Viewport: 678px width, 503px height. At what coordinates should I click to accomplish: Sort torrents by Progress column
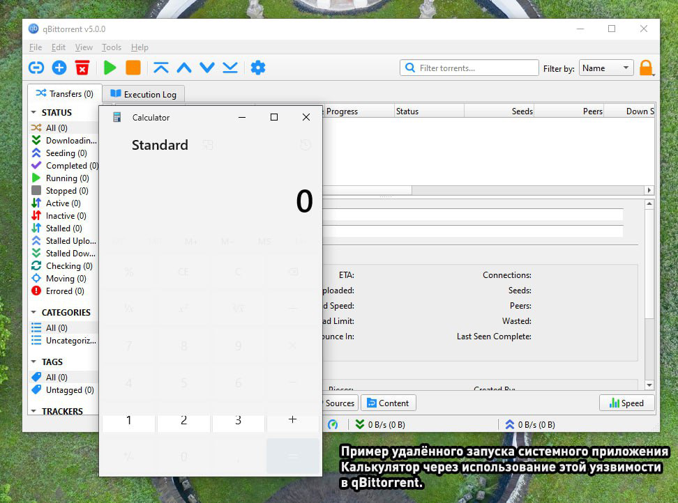click(x=359, y=111)
